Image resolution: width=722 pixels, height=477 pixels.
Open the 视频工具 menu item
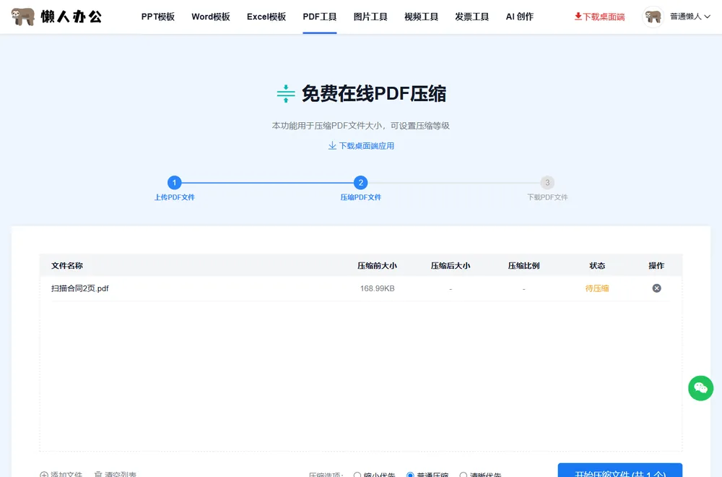[x=421, y=17]
